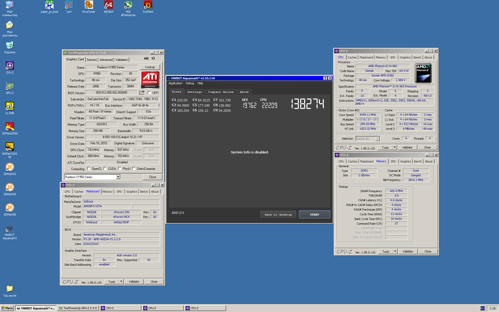
Task: Open the LinX desktop shortcut
Action: pyautogui.click(x=69, y=7)
